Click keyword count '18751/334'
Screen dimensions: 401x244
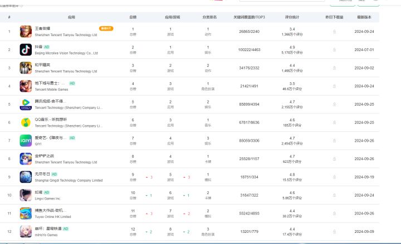click(x=249, y=177)
